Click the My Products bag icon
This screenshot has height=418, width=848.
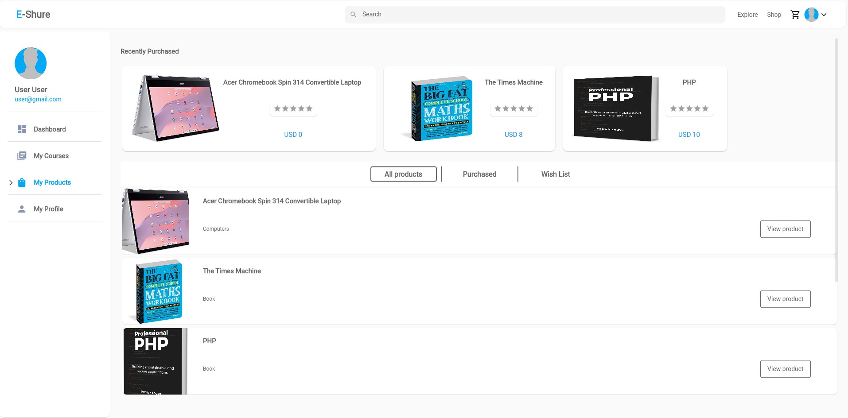22,182
